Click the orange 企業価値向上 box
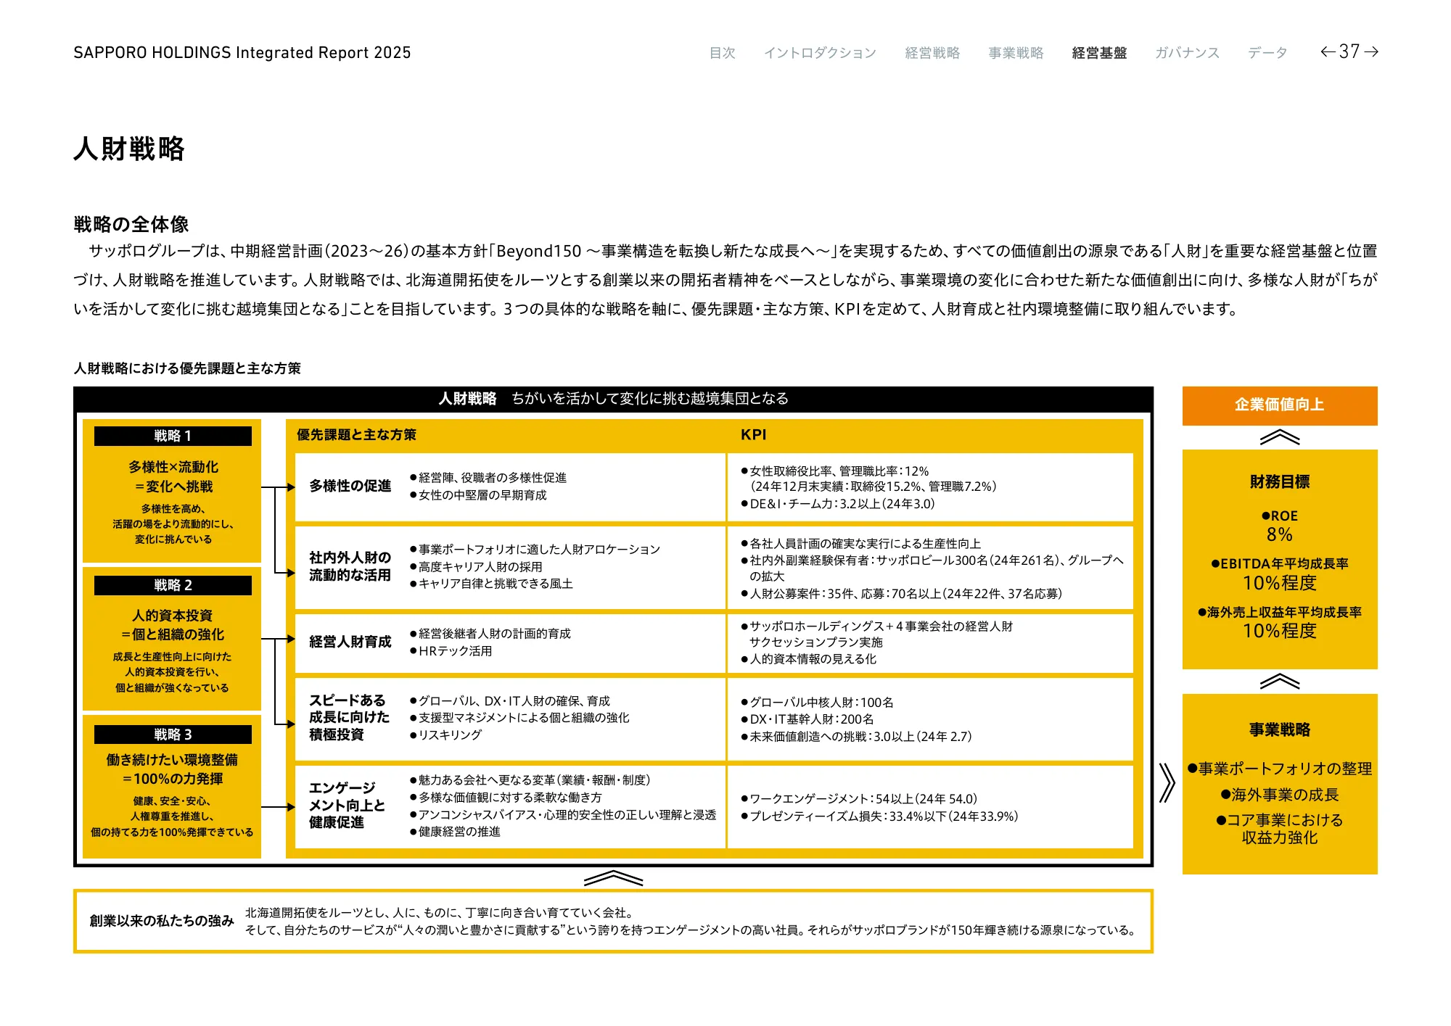The width and height of the screenshot is (1451, 1026). coord(1279,405)
